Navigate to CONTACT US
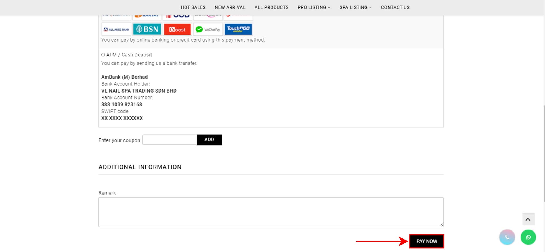The width and height of the screenshot is (545, 252). (x=395, y=7)
